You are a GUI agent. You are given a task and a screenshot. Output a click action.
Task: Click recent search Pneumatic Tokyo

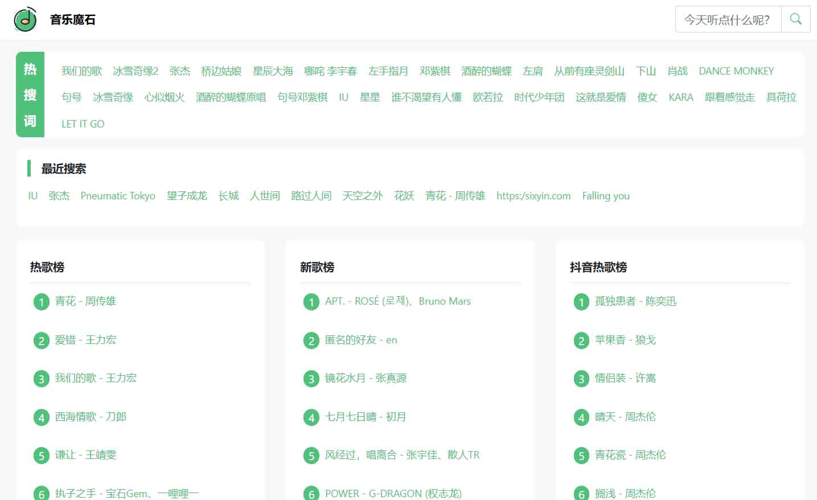pyautogui.click(x=118, y=196)
